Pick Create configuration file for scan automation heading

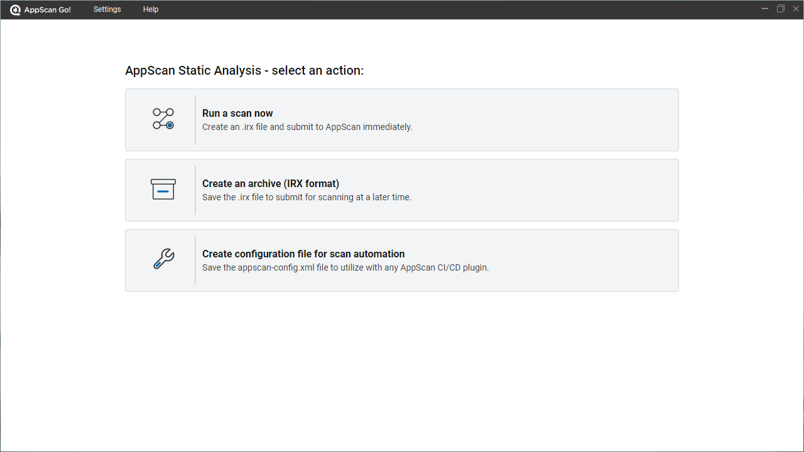point(303,254)
